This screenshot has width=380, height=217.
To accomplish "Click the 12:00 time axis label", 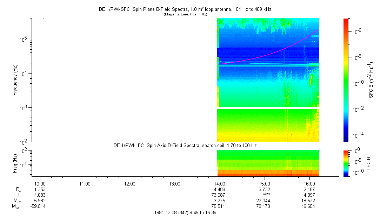I will point(130,183).
